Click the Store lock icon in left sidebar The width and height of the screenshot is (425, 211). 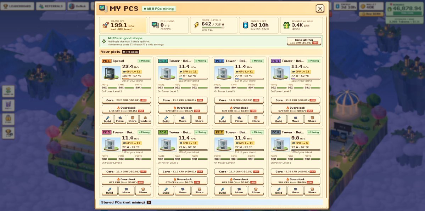coord(8,119)
